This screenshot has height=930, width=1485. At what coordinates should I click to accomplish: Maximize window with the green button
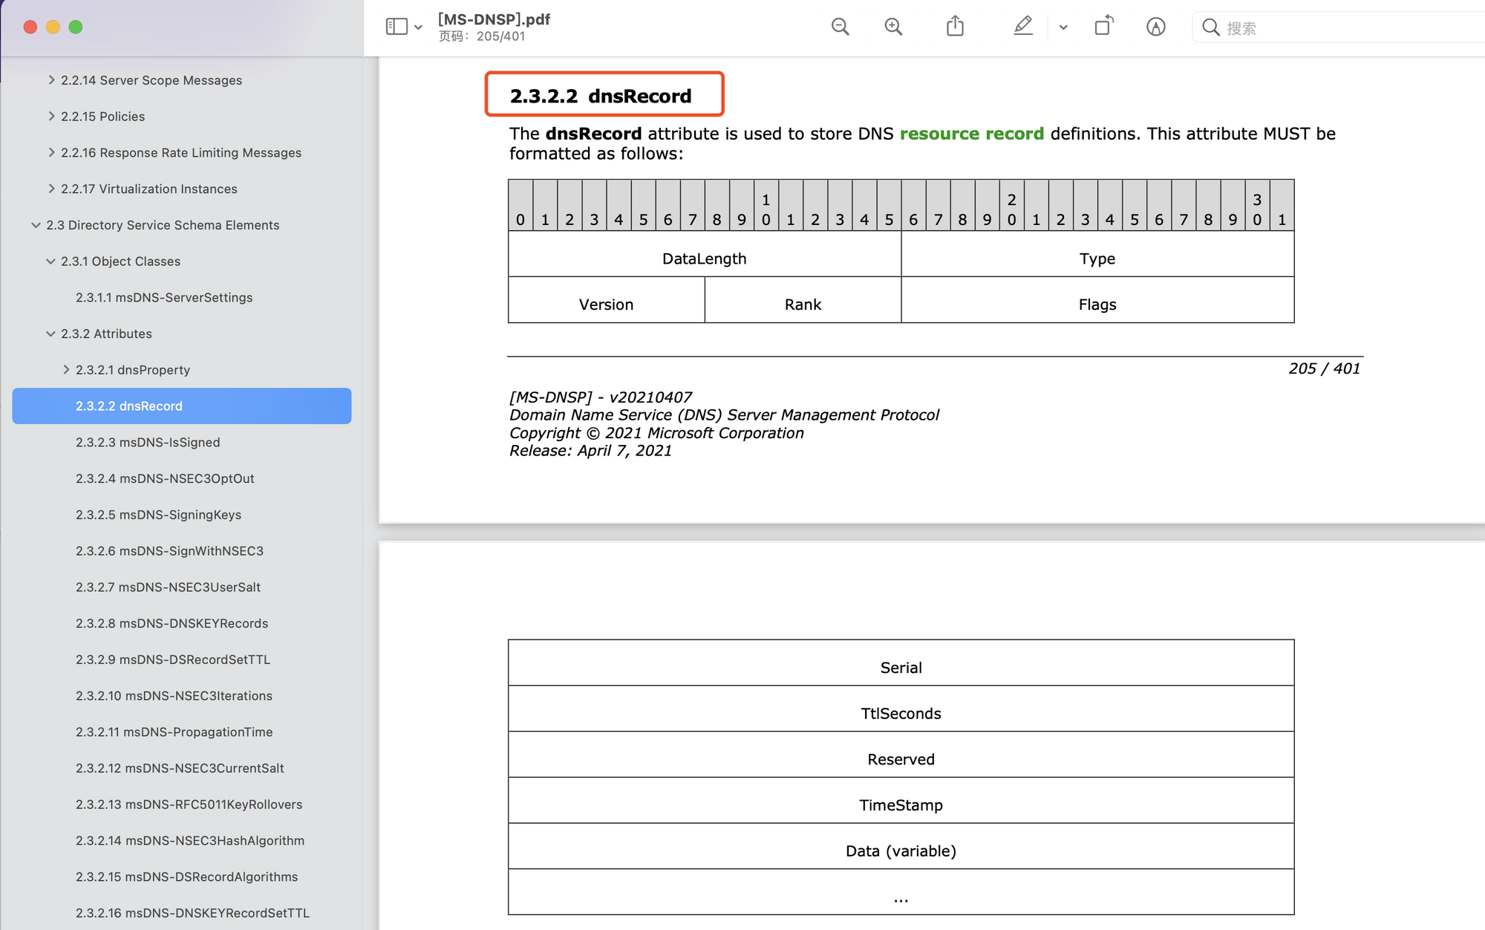(76, 27)
